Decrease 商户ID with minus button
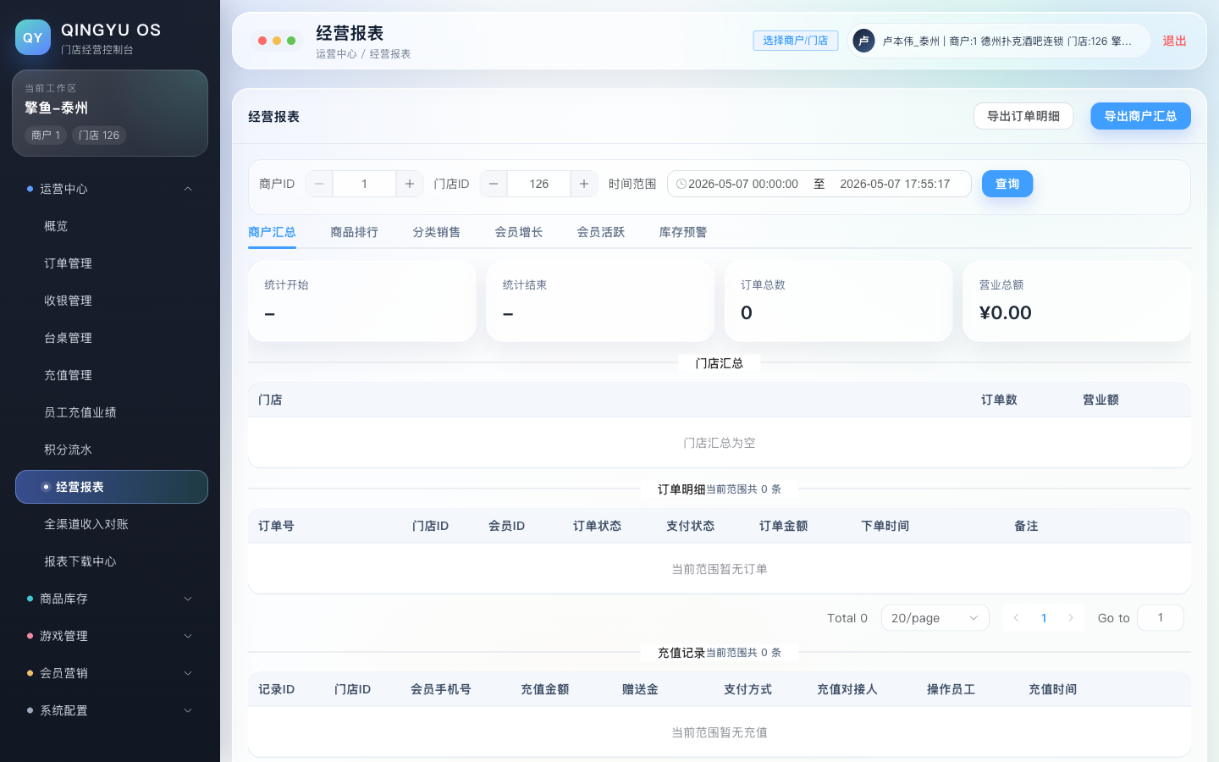1219x762 pixels. pos(319,184)
